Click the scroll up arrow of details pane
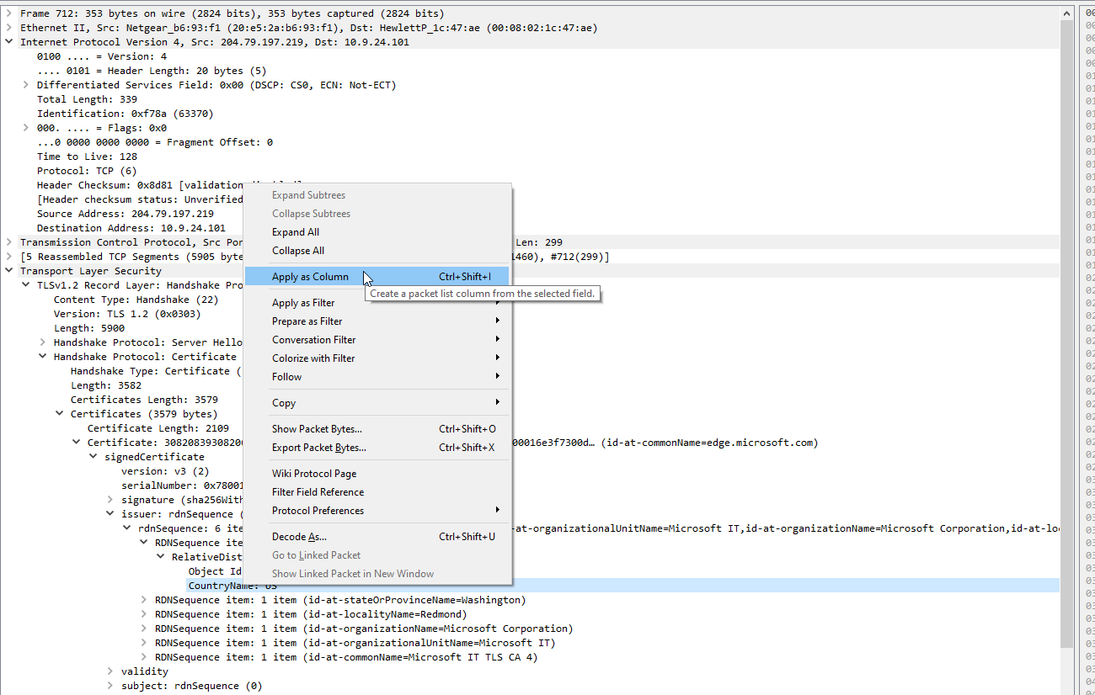 pos(1067,13)
